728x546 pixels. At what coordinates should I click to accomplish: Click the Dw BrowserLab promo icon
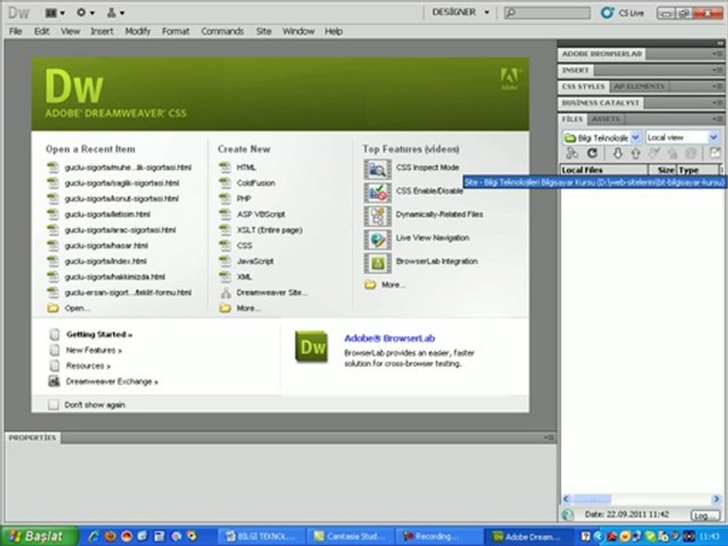pos(312,347)
